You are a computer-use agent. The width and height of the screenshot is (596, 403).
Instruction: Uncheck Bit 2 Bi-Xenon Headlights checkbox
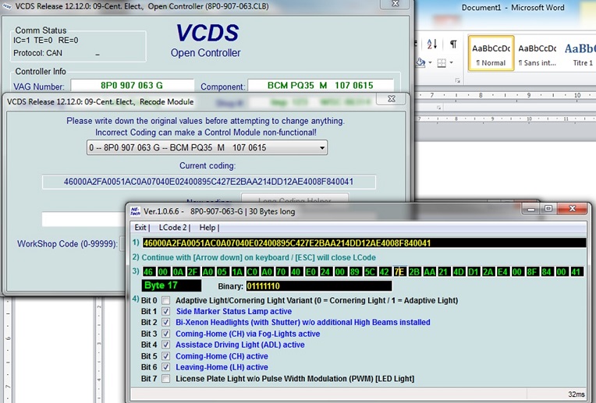pos(165,323)
